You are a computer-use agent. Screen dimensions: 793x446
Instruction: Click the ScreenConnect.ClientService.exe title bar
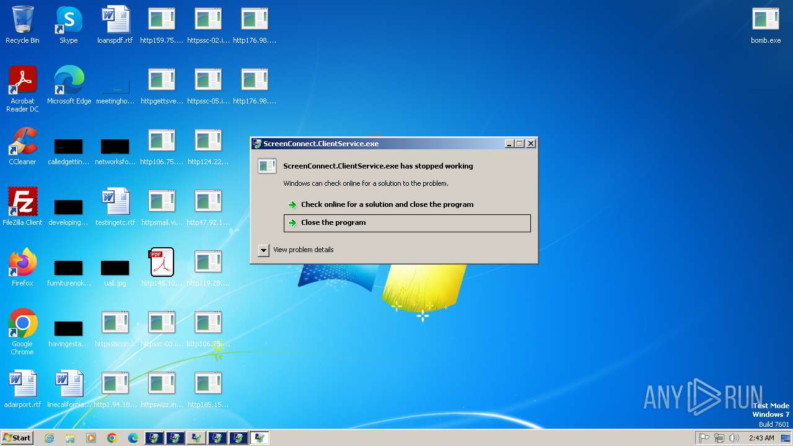pyautogui.click(x=378, y=144)
